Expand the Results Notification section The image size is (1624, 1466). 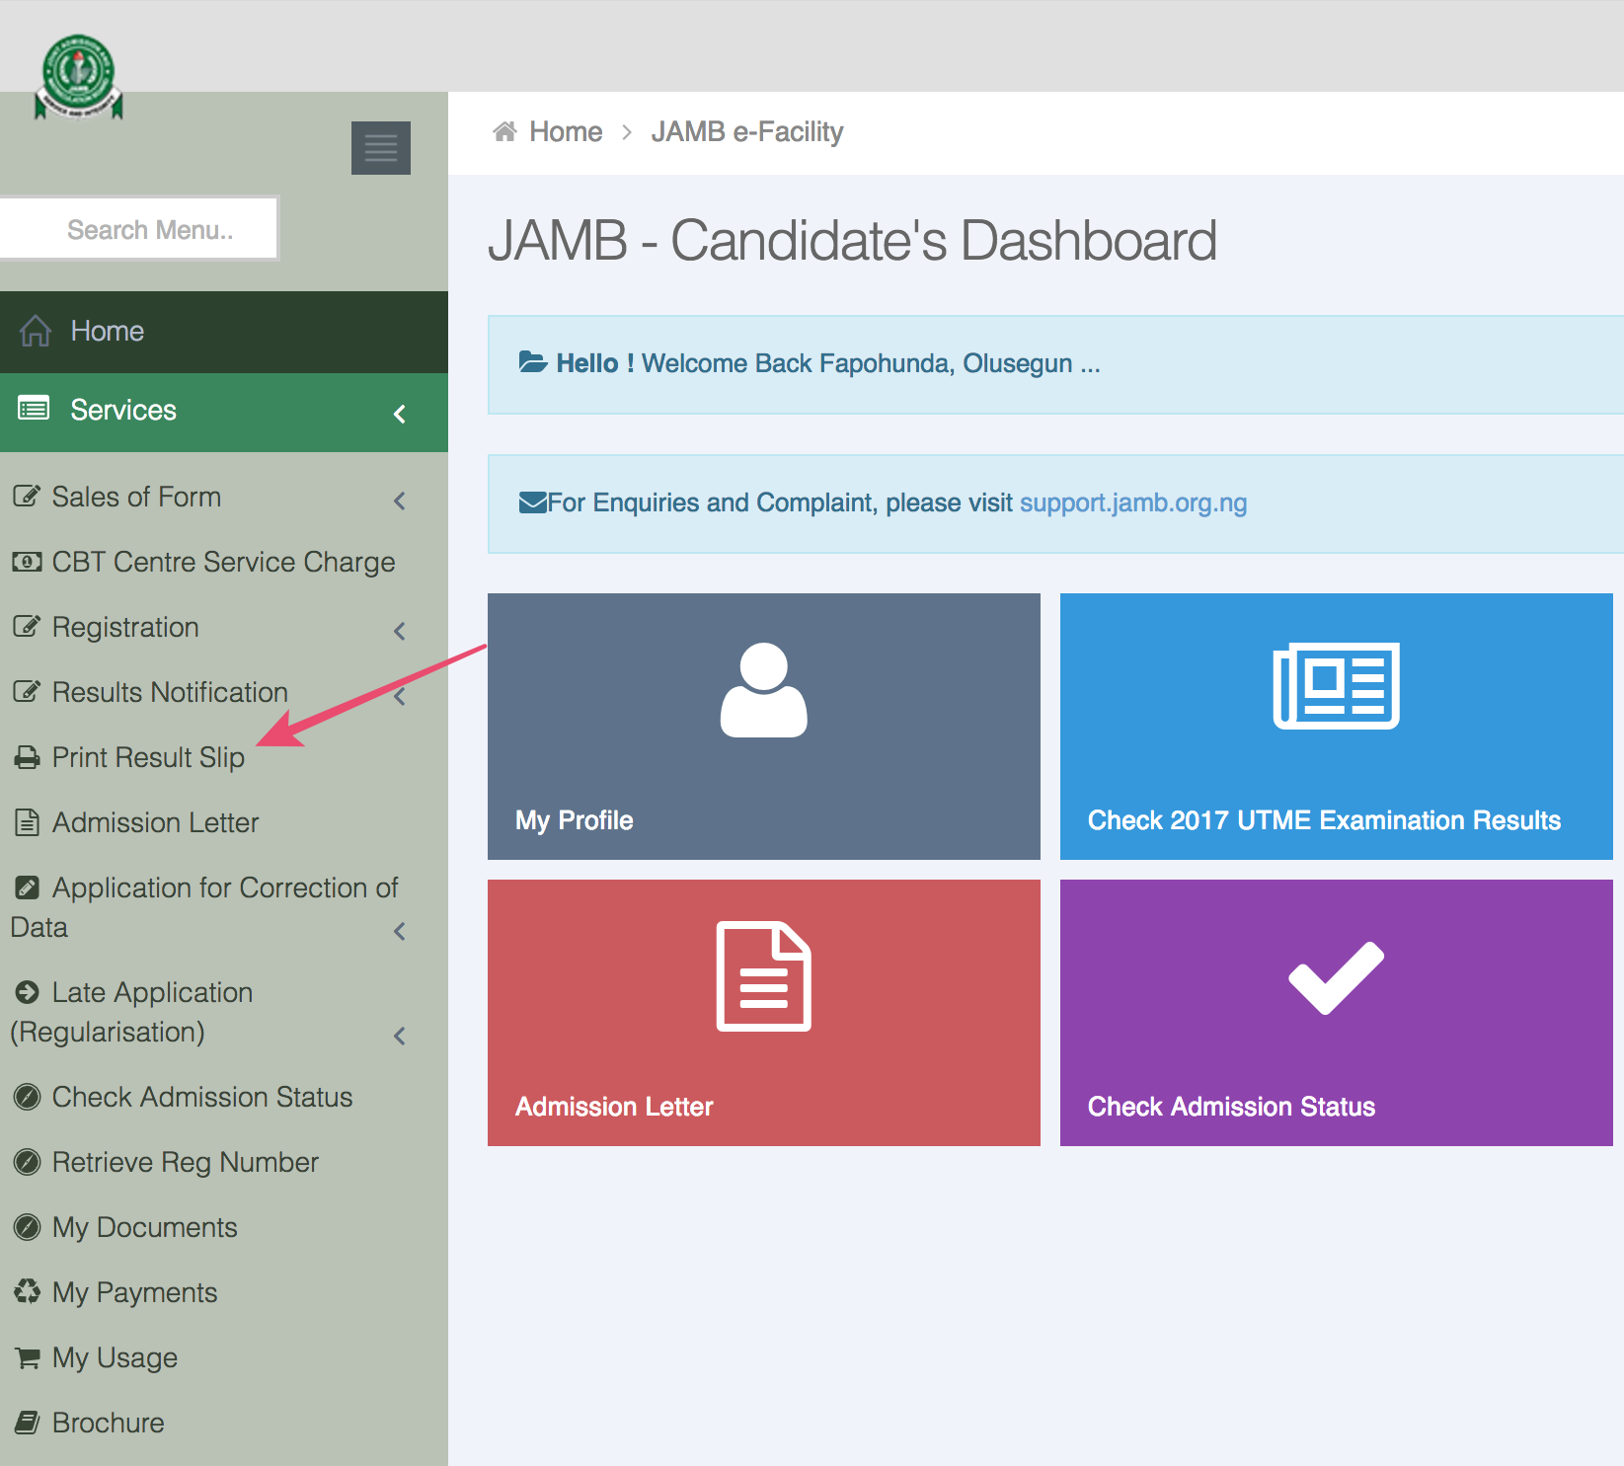(400, 695)
